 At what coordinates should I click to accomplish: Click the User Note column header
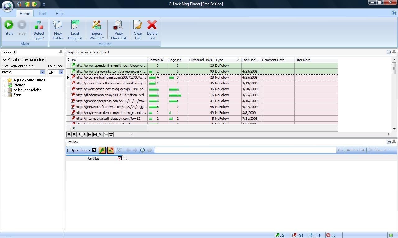316,60
